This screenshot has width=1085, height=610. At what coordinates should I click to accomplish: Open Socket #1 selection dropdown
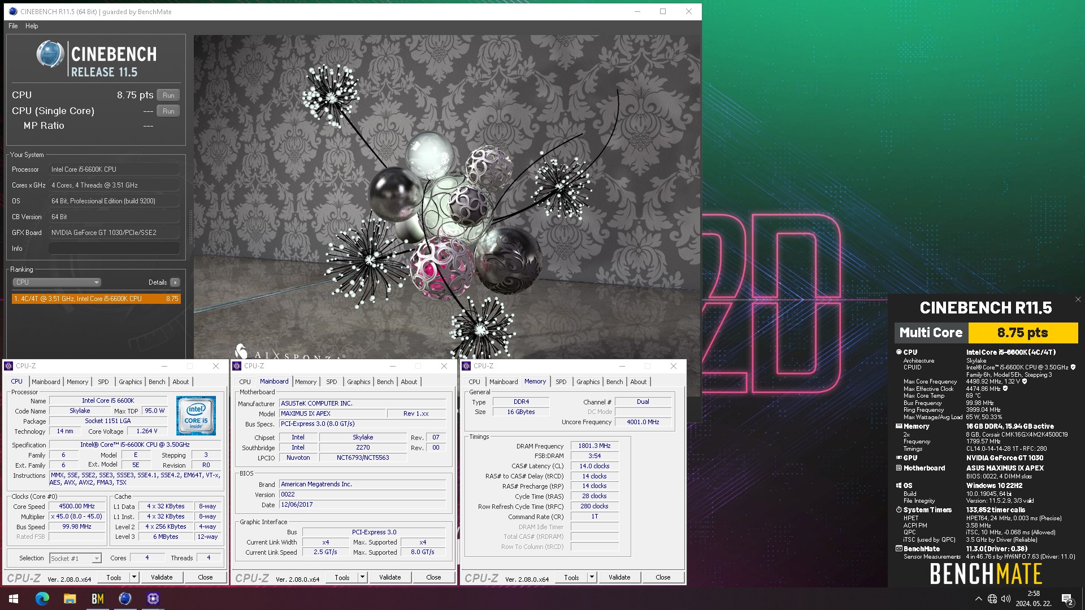(x=75, y=558)
